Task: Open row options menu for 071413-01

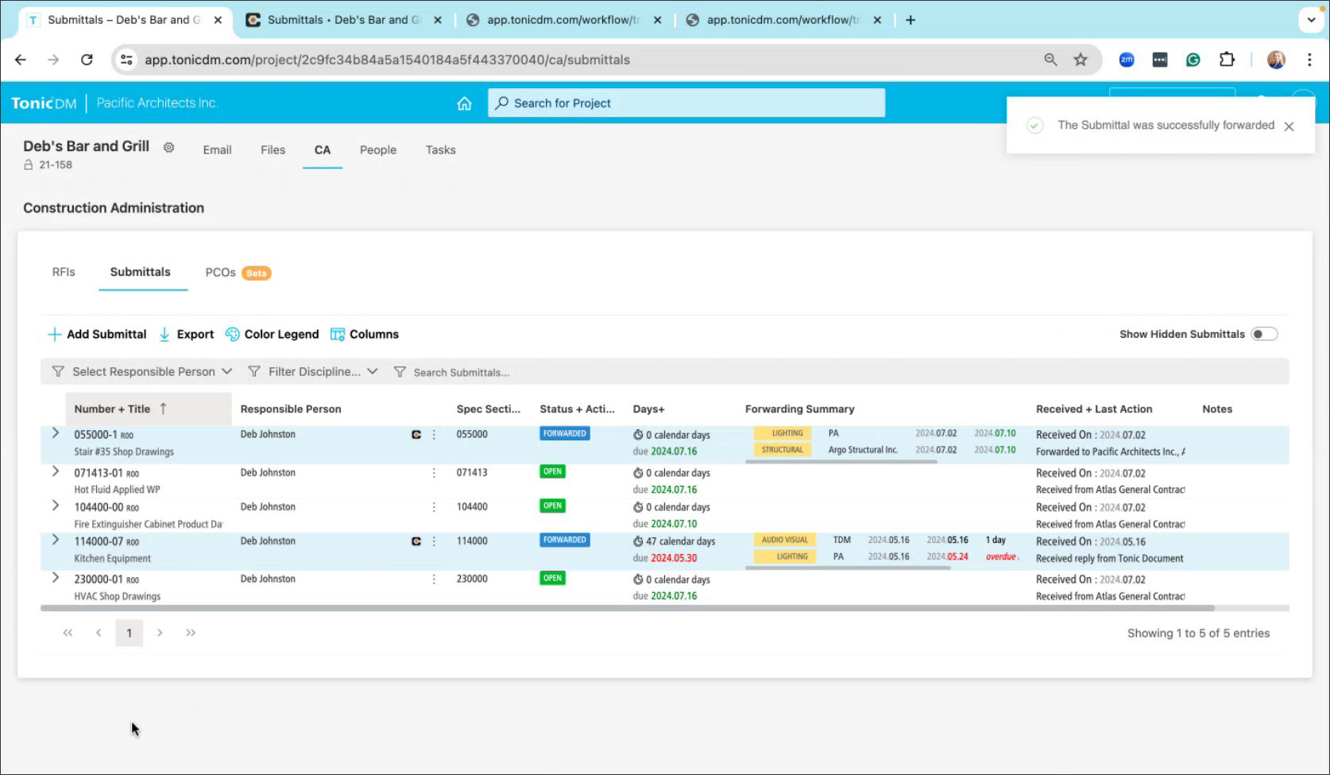Action: pyautogui.click(x=434, y=473)
